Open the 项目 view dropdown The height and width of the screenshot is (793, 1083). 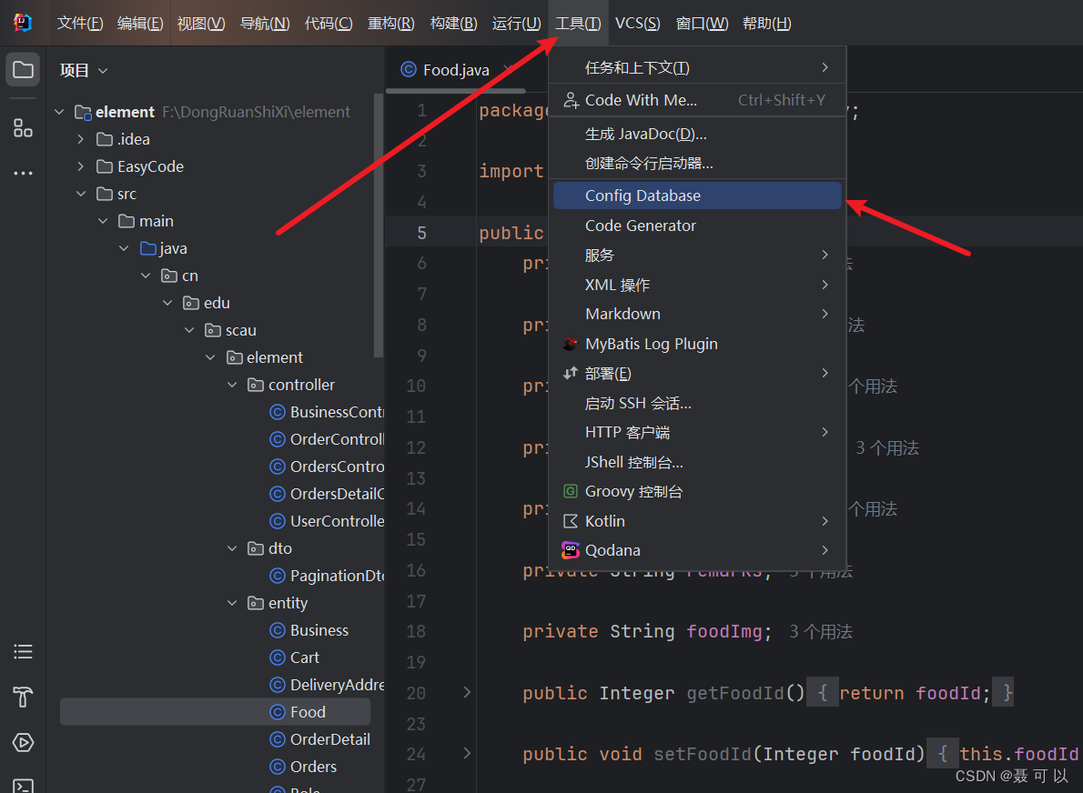(84, 70)
